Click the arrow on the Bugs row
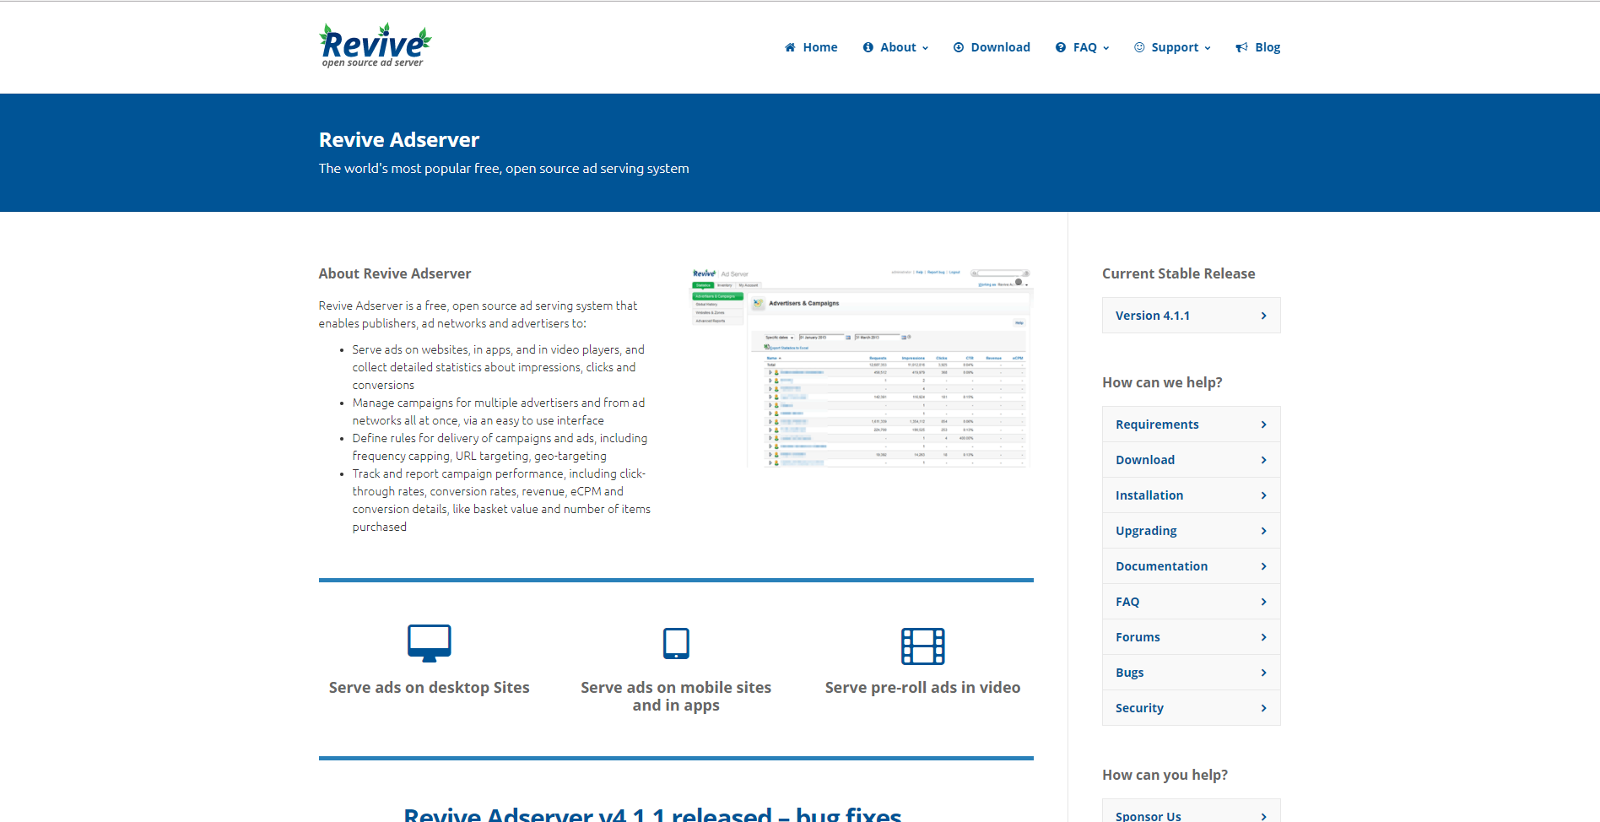This screenshot has width=1600, height=822. (1263, 673)
